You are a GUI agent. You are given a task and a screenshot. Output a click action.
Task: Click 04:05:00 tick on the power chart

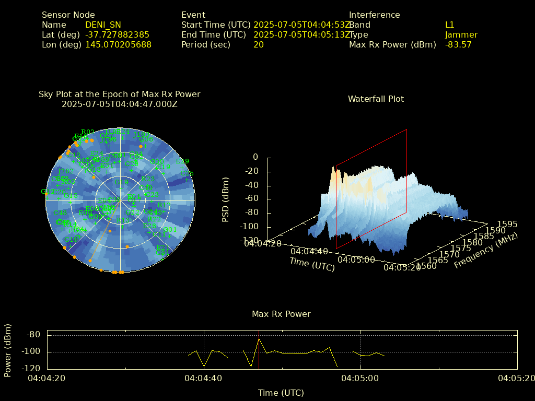[x=360, y=378]
